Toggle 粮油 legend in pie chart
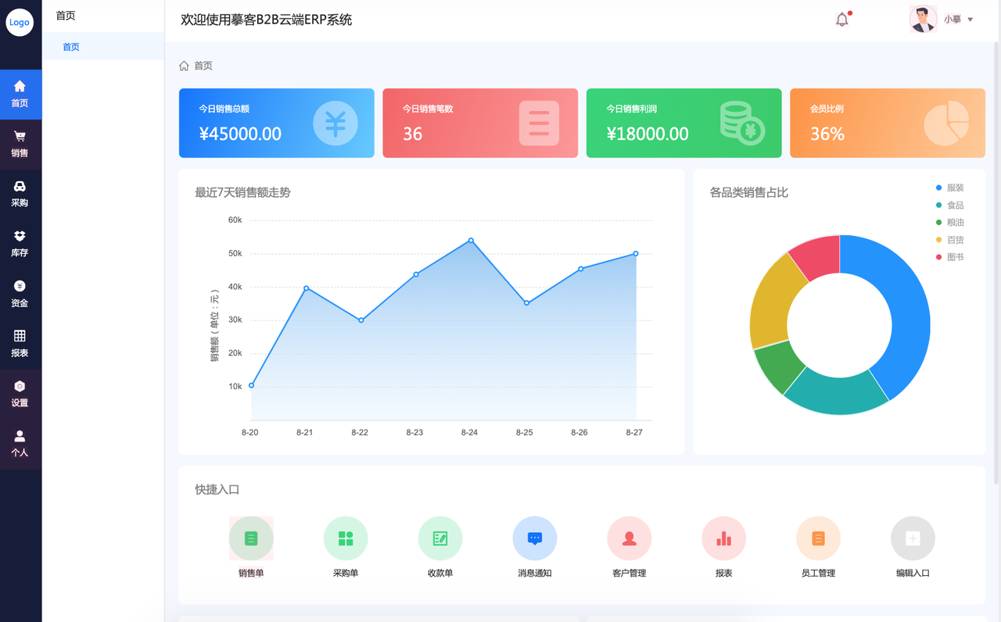 click(949, 222)
